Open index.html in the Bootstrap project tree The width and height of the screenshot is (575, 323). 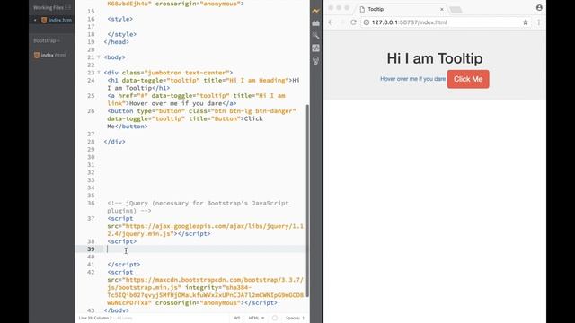point(53,56)
